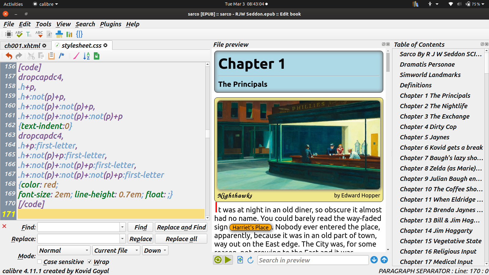Click the paste clipboard icon

51,56
